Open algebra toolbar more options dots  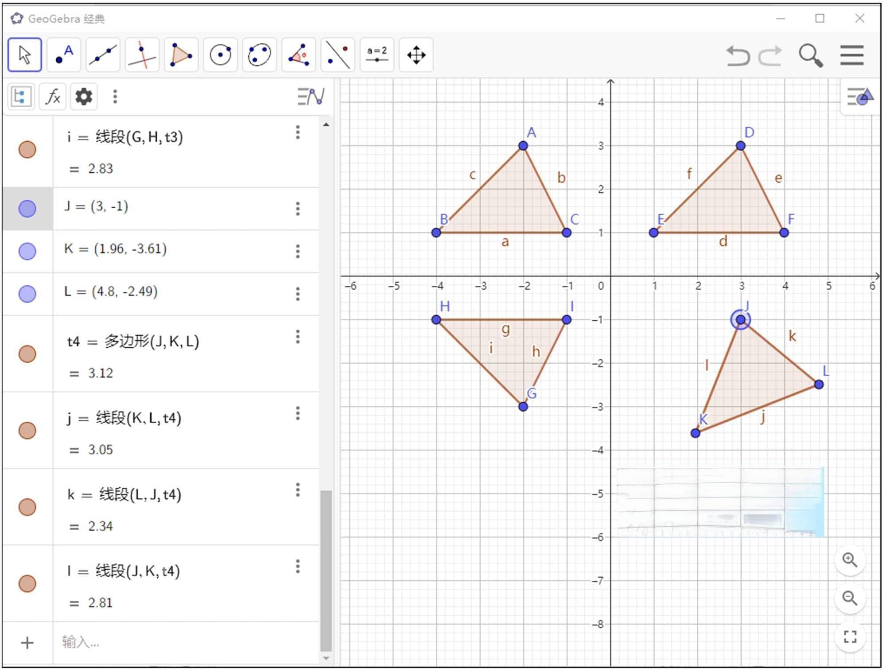115,96
